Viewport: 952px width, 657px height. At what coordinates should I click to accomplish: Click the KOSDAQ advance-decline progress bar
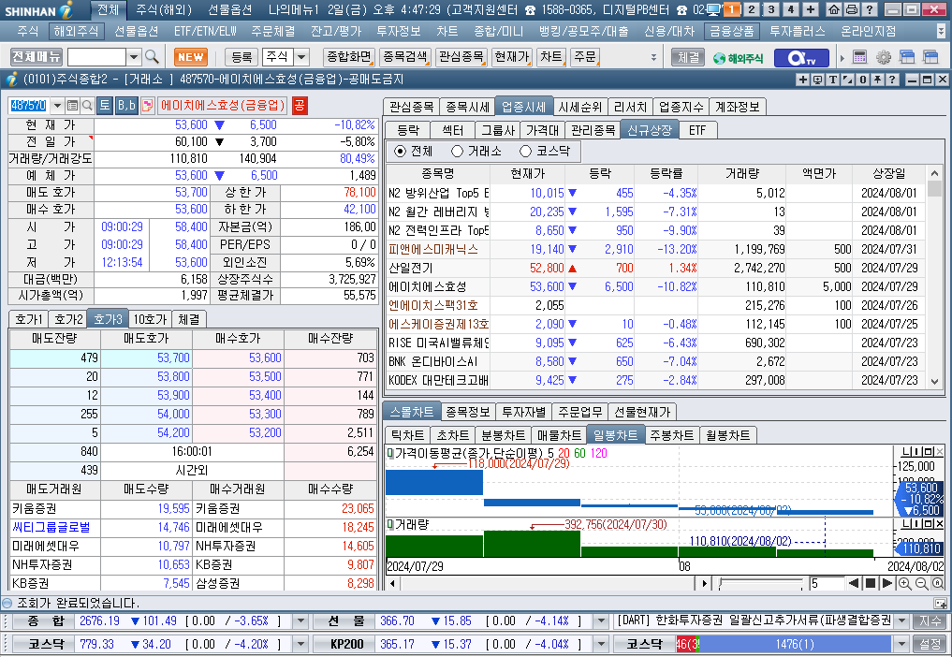[x=784, y=644]
